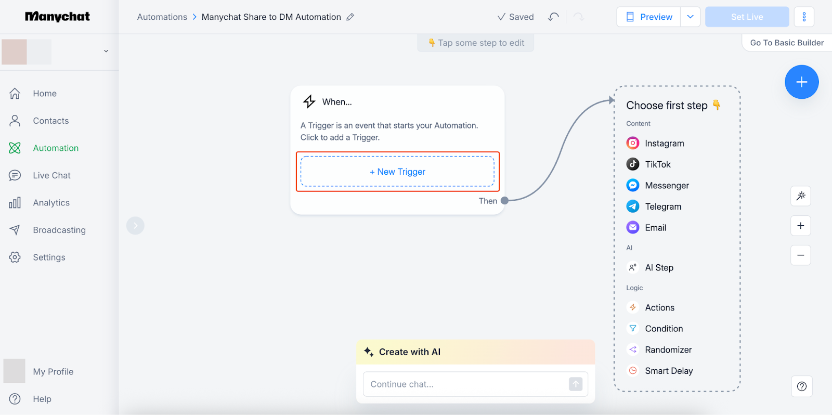Select Instagram as the first step
Screen dimensions: 832x415
click(x=664, y=144)
